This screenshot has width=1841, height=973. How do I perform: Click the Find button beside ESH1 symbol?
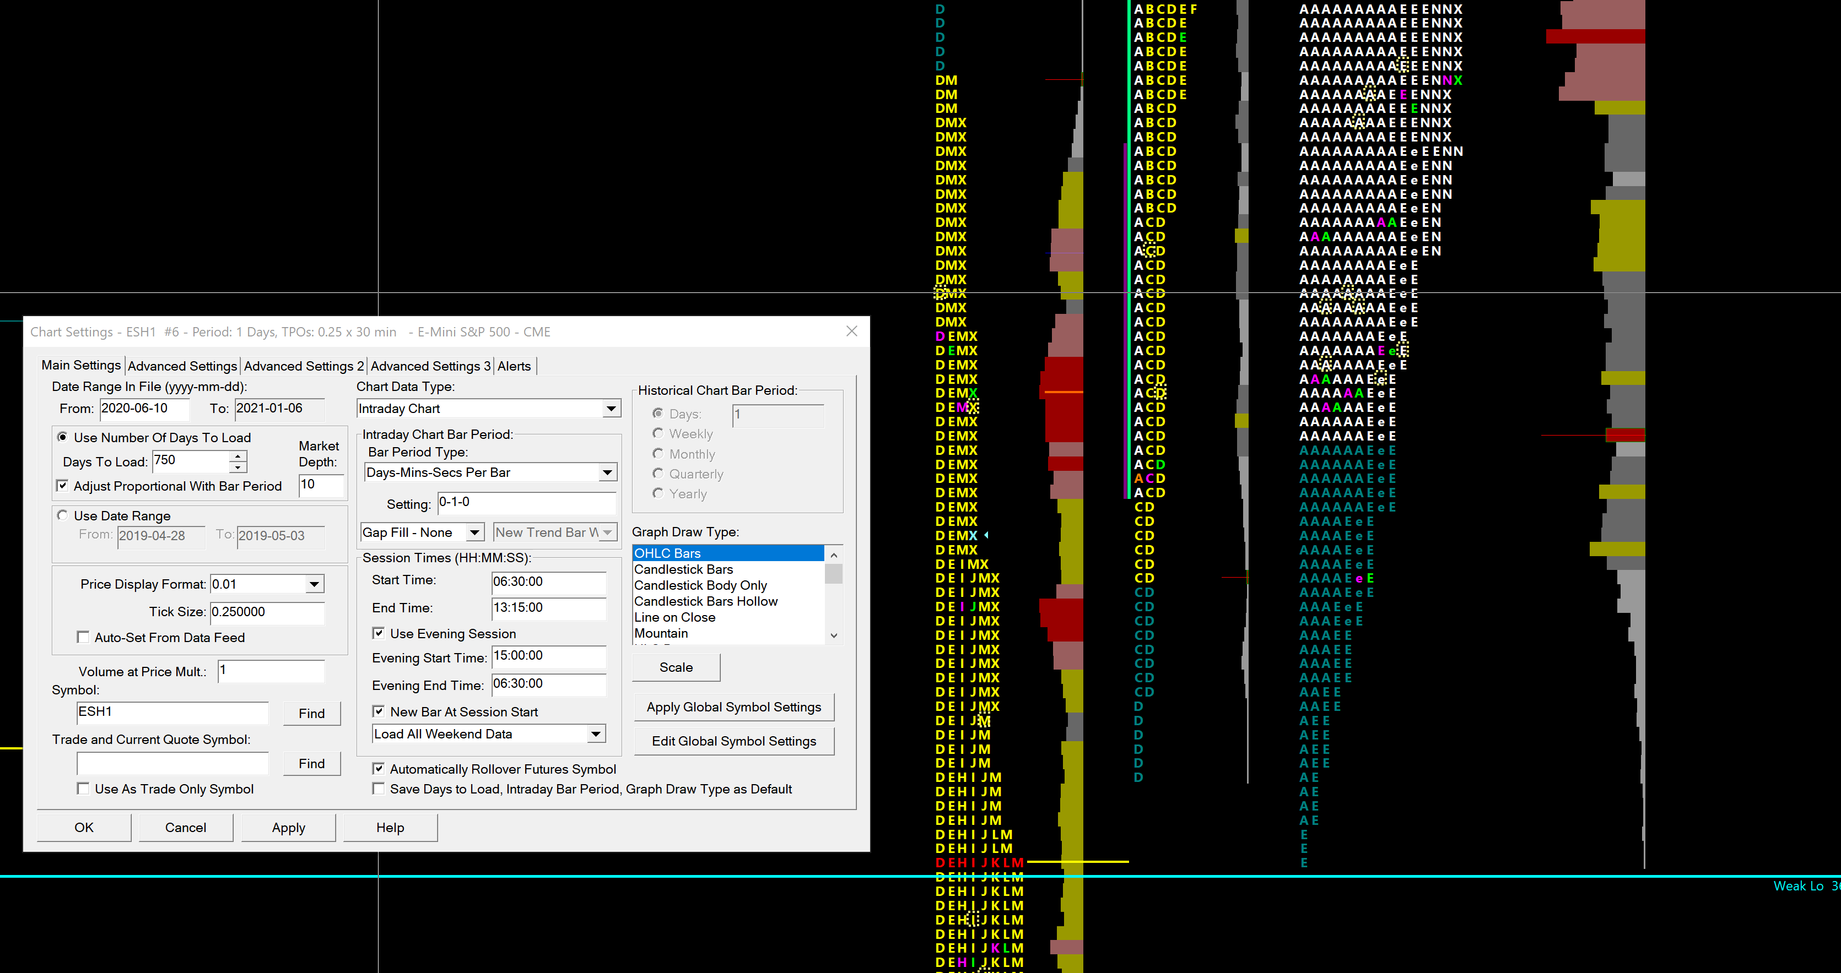(x=311, y=713)
